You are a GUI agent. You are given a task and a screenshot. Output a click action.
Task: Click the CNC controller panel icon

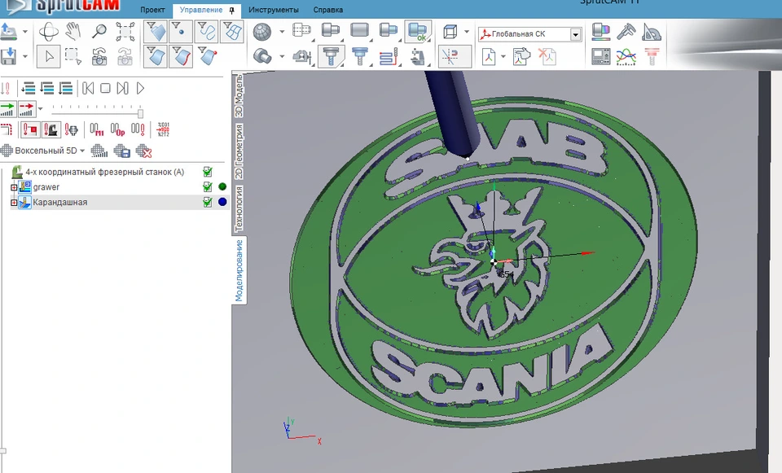600,56
